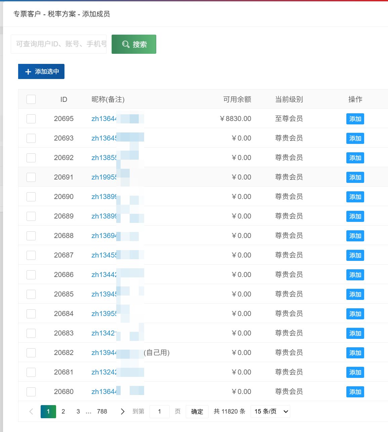Open the nickname link marked (自己用)
The height and width of the screenshot is (432, 388).
(x=104, y=353)
